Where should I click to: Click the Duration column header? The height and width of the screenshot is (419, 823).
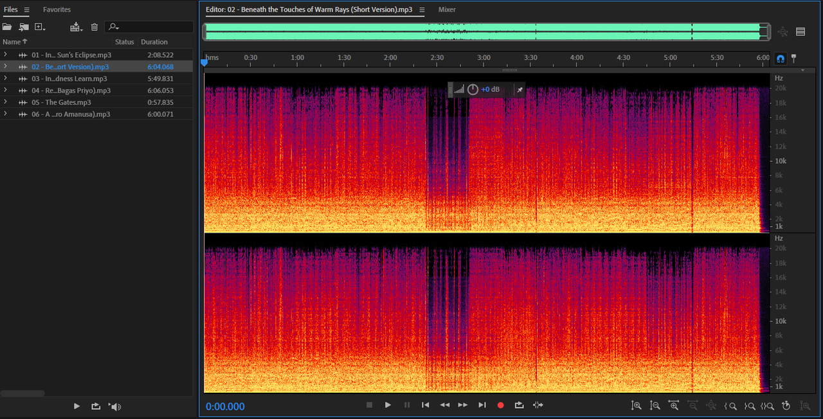[154, 42]
